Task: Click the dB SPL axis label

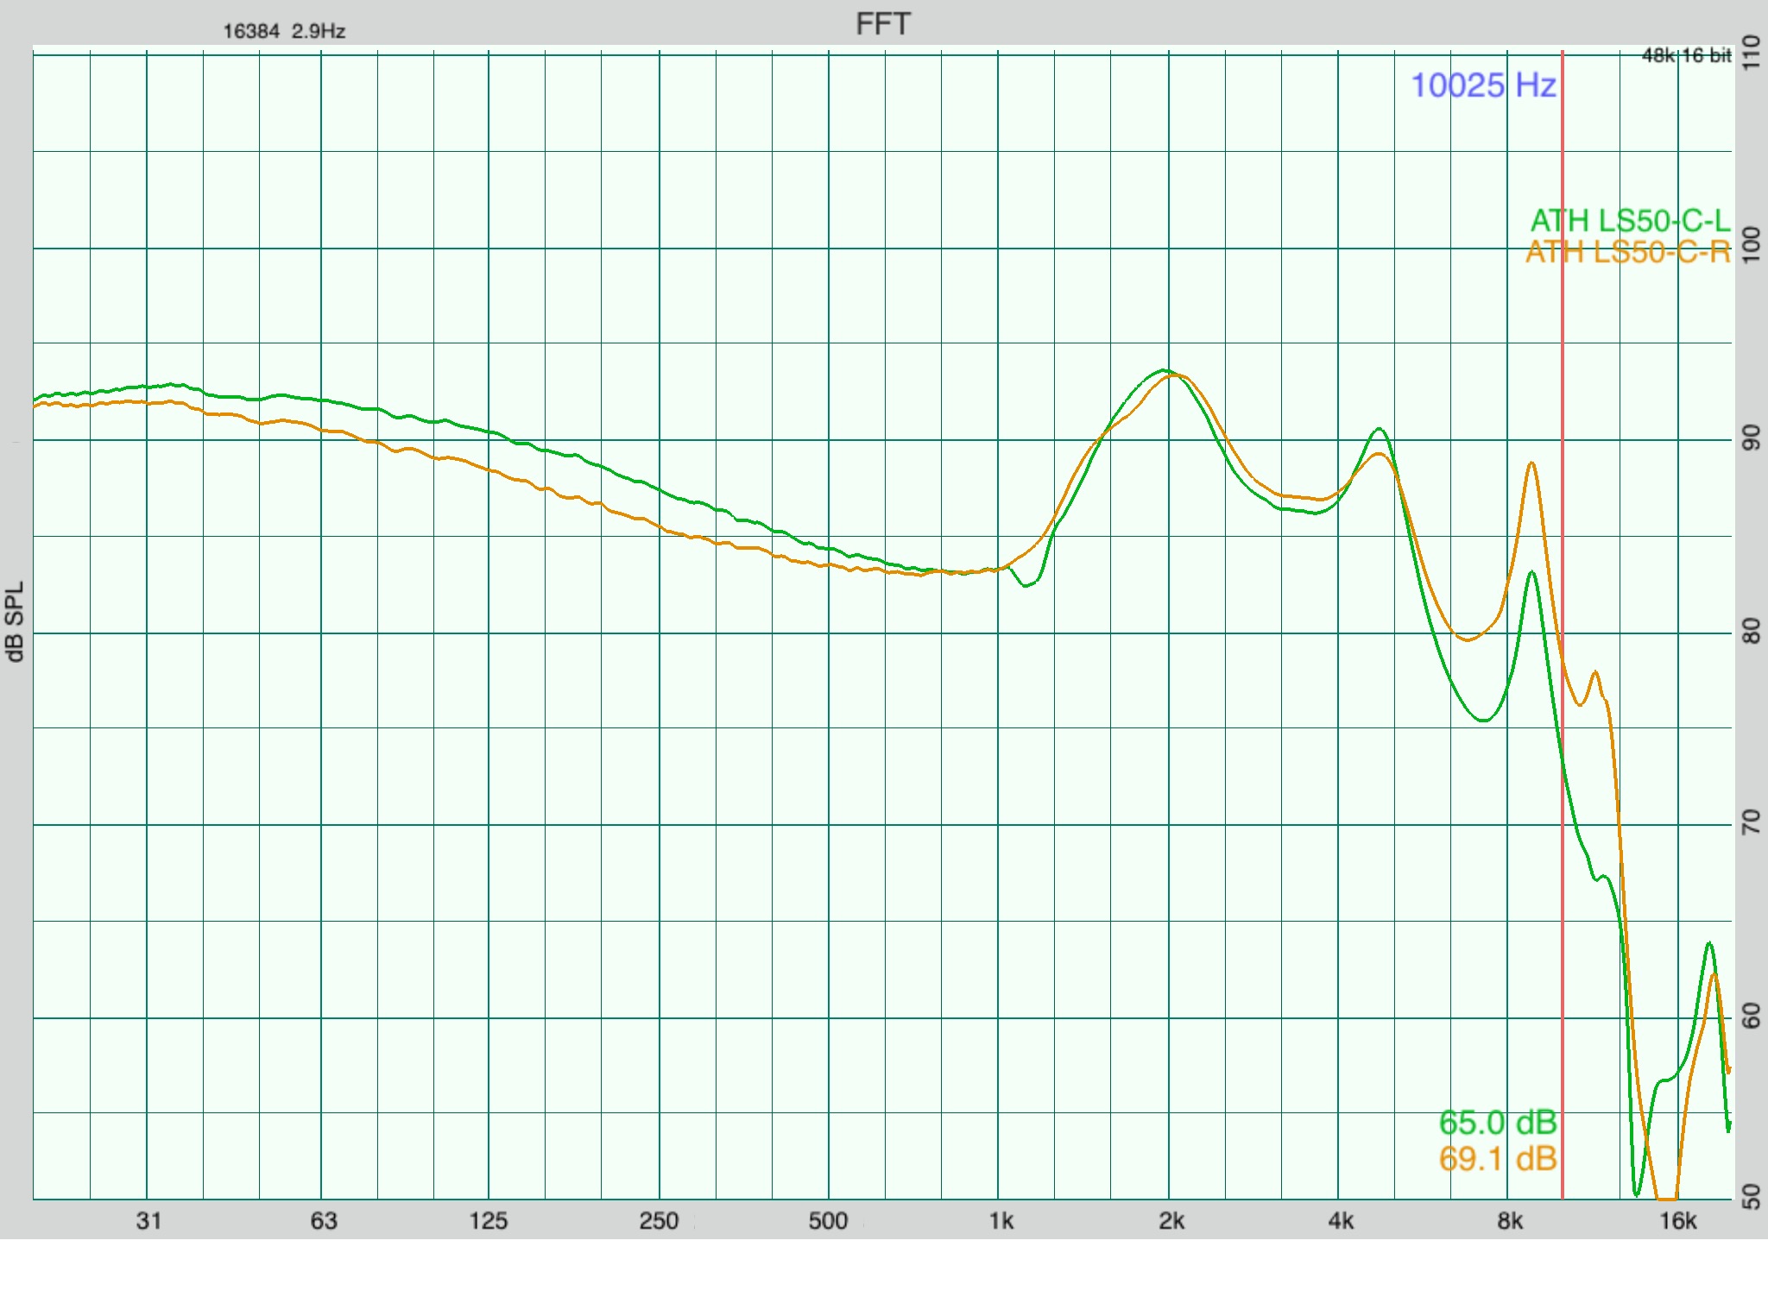Action: click(15, 621)
